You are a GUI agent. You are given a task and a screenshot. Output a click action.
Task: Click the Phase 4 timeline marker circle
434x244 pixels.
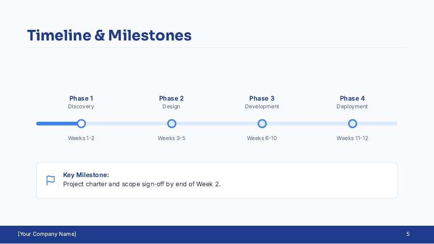click(x=353, y=124)
